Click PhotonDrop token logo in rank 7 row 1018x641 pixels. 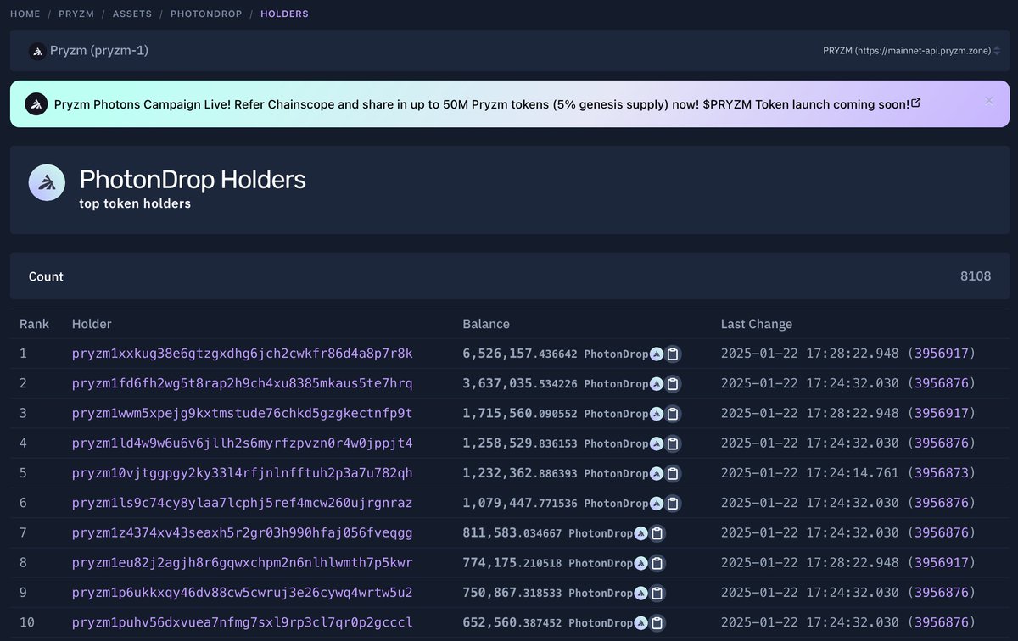click(641, 533)
